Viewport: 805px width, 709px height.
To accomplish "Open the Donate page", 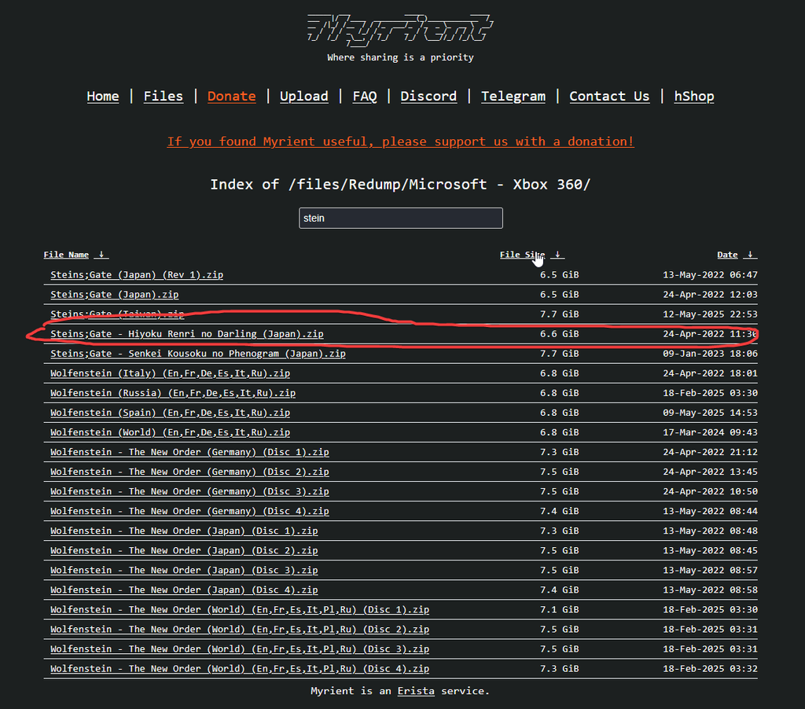I will (x=231, y=96).
